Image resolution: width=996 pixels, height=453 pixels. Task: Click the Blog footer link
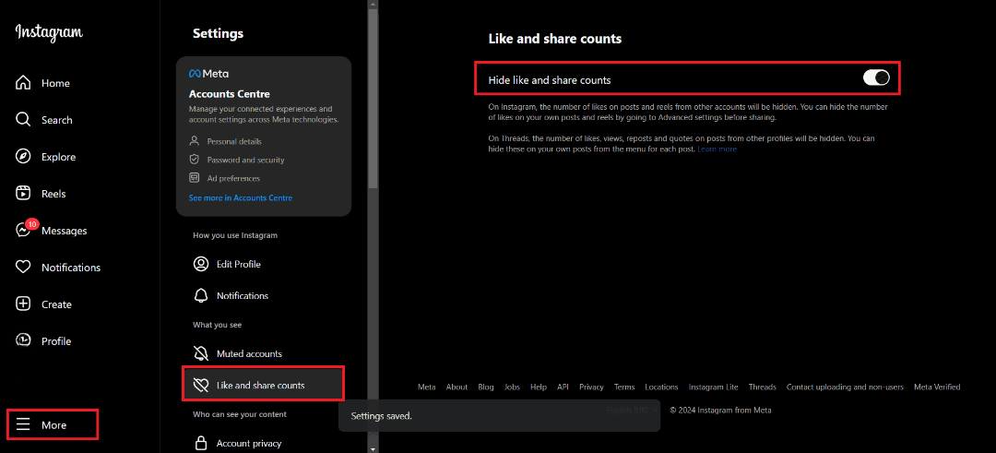485,387
